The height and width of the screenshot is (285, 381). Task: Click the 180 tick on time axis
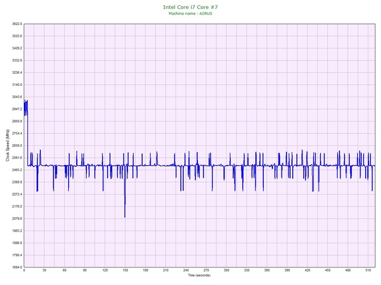(146, 270)
